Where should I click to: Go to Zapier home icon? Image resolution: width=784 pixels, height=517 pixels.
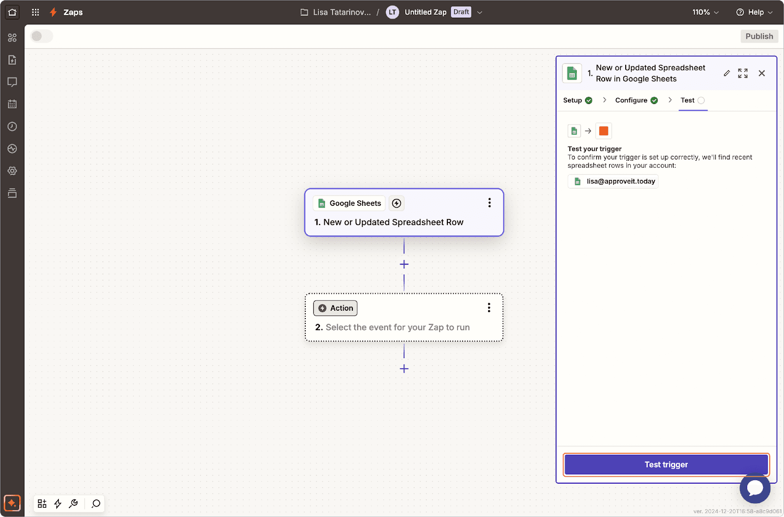(x=12, y=12)
